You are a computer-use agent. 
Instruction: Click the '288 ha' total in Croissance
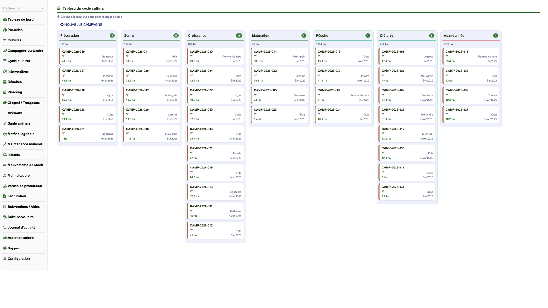192,44
